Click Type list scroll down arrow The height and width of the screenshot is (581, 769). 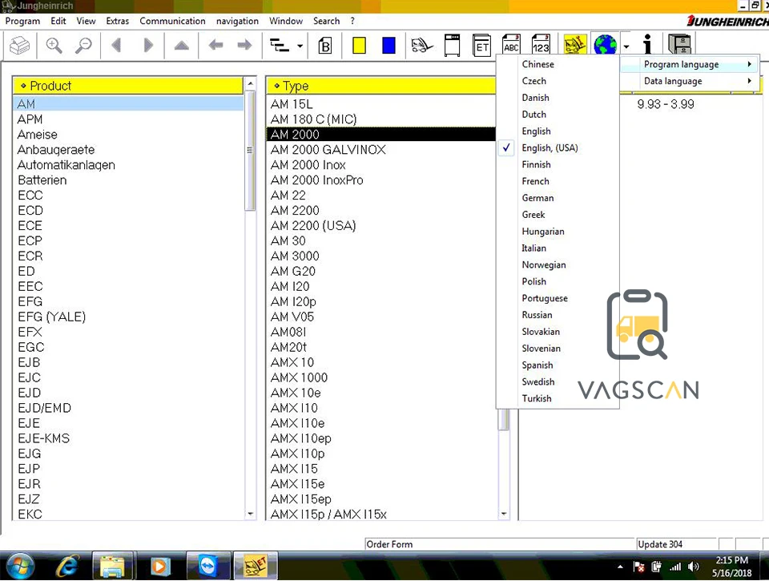tap(504, 514)
